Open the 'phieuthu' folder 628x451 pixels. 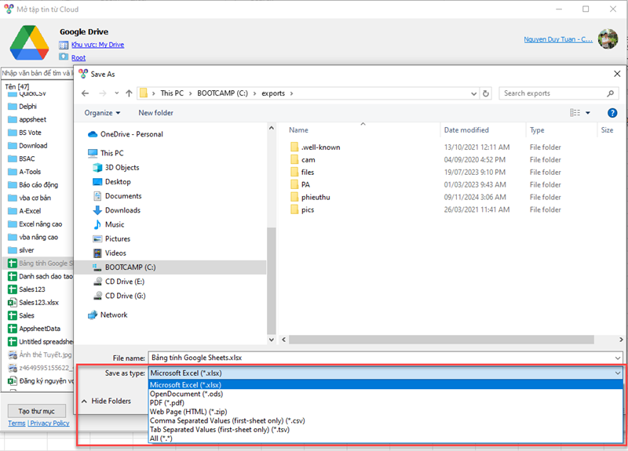315,198
